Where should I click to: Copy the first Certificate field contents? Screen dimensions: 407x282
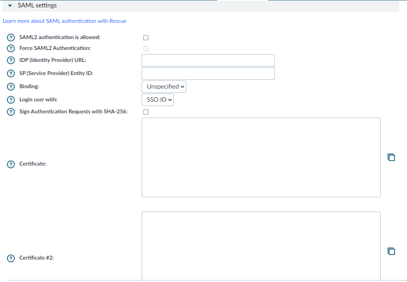[x=391, y=157]
